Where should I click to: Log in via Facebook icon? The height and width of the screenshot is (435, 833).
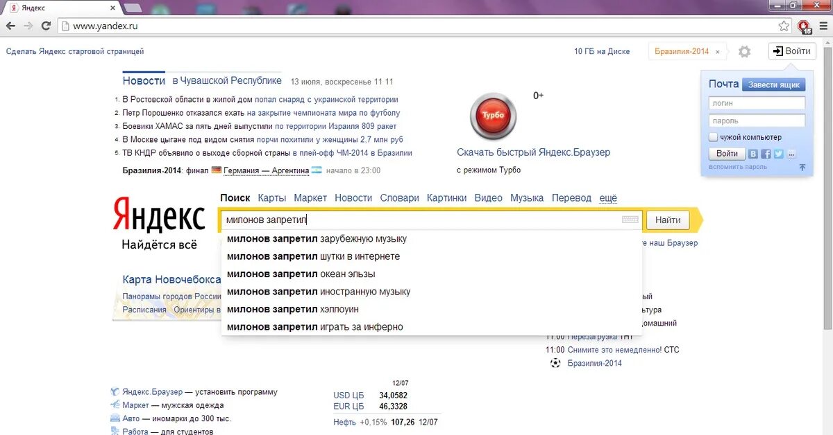coord(766,154)
